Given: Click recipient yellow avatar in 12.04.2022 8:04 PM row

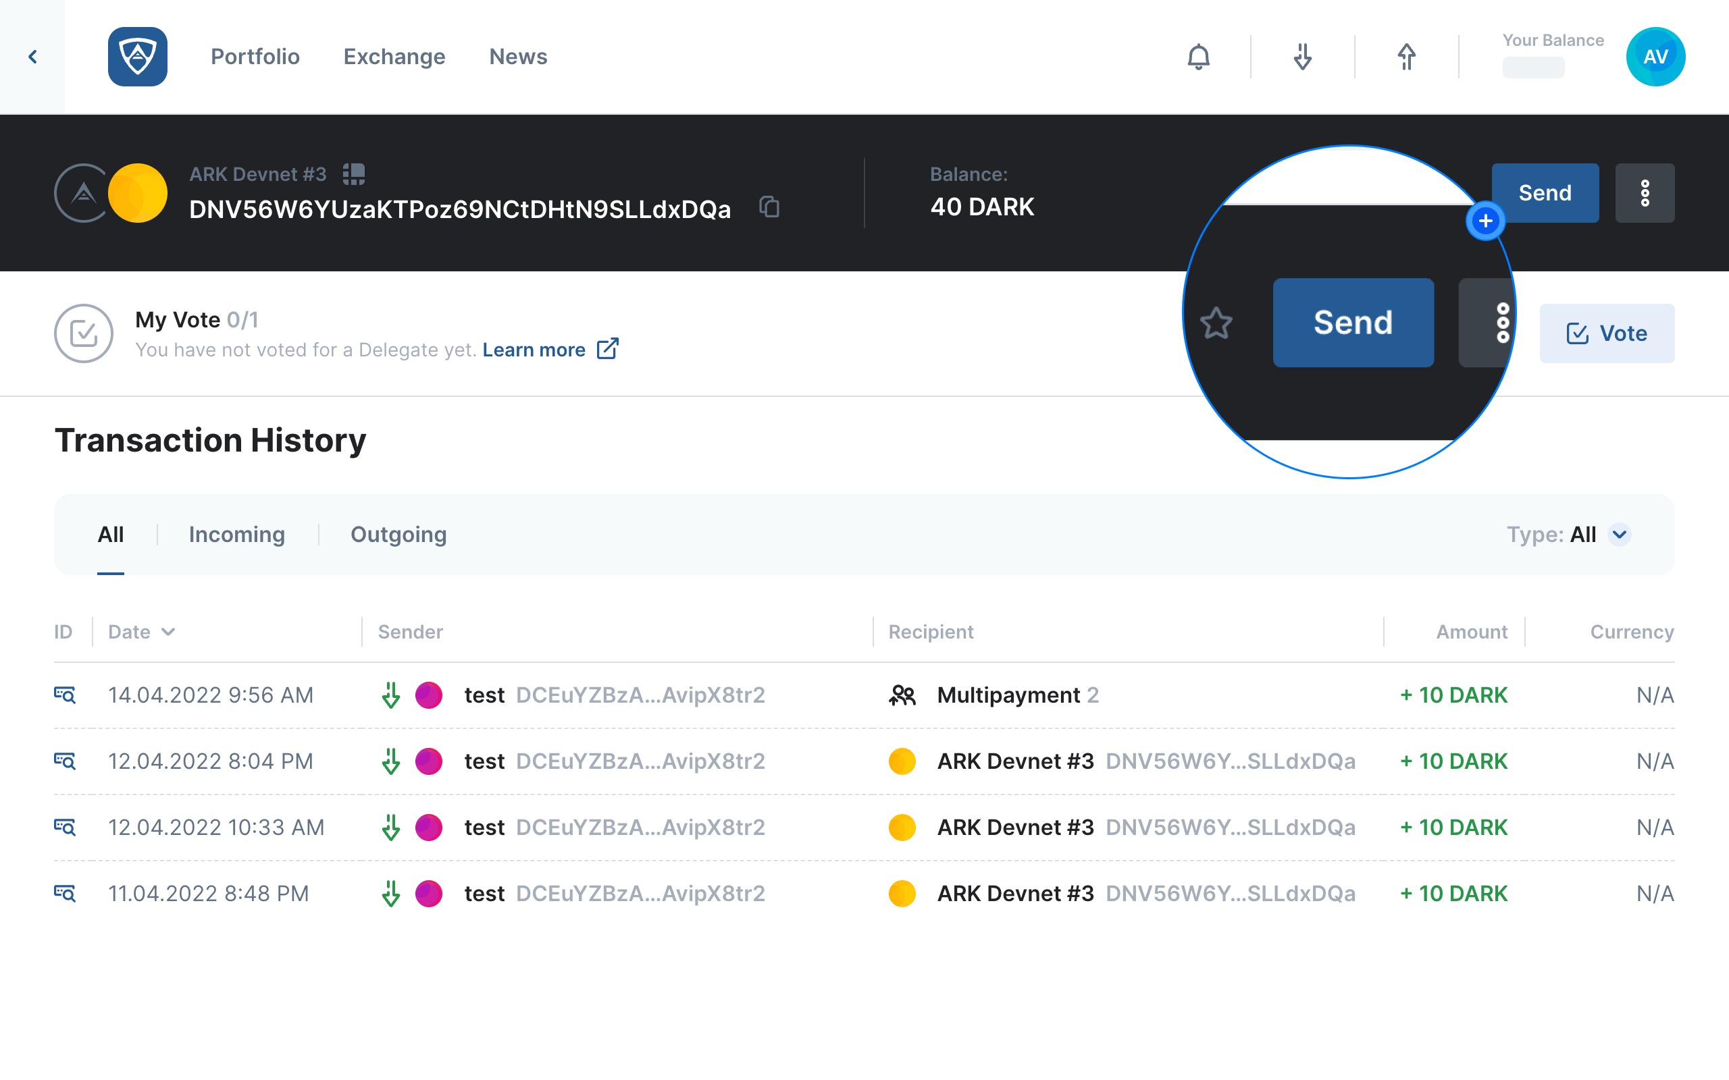Looking at the screenshot, I should pos(902,761).
